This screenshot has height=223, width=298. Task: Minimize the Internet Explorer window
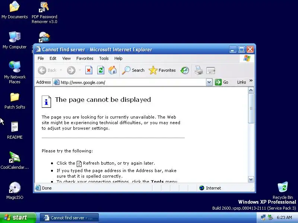232,49
